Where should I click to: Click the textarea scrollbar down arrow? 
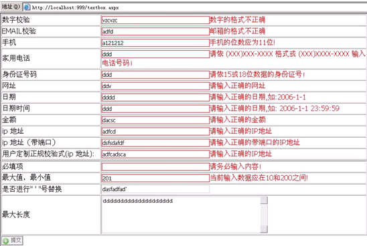coord(264,229)
